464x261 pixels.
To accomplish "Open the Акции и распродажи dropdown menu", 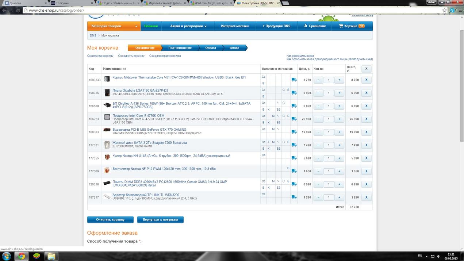I will pyautogui.click(x=189, y=26).
